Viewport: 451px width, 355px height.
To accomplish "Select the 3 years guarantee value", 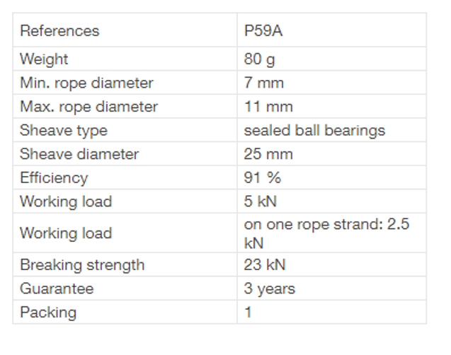I will (x=269, y=289).
